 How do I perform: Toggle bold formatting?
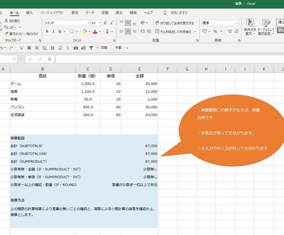[x=47, y=32]
